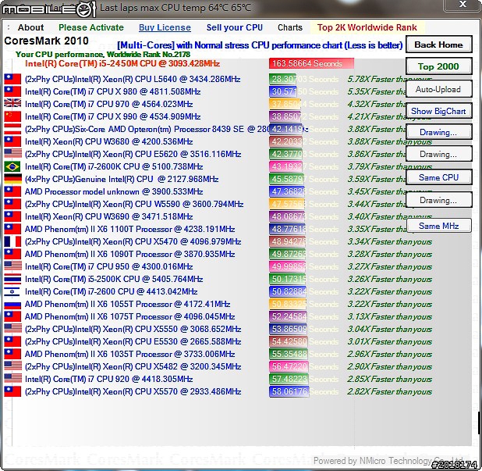
Task: Click the Israel flag beside i7-2600
Action: (12, 291)
